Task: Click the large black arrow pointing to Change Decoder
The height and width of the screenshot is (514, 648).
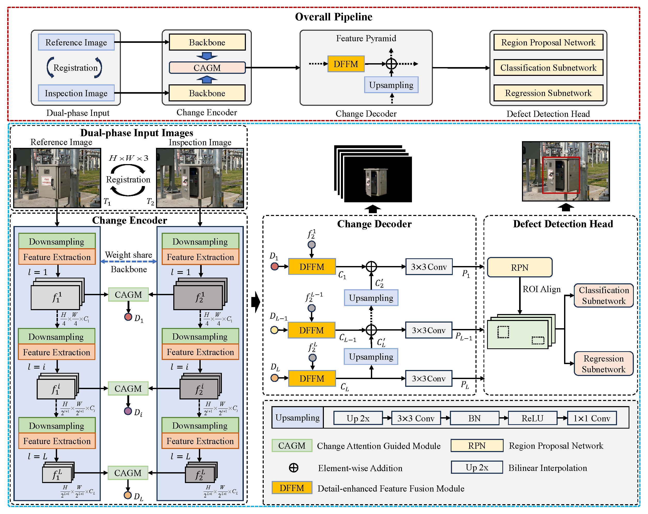Action: point(255,302)
